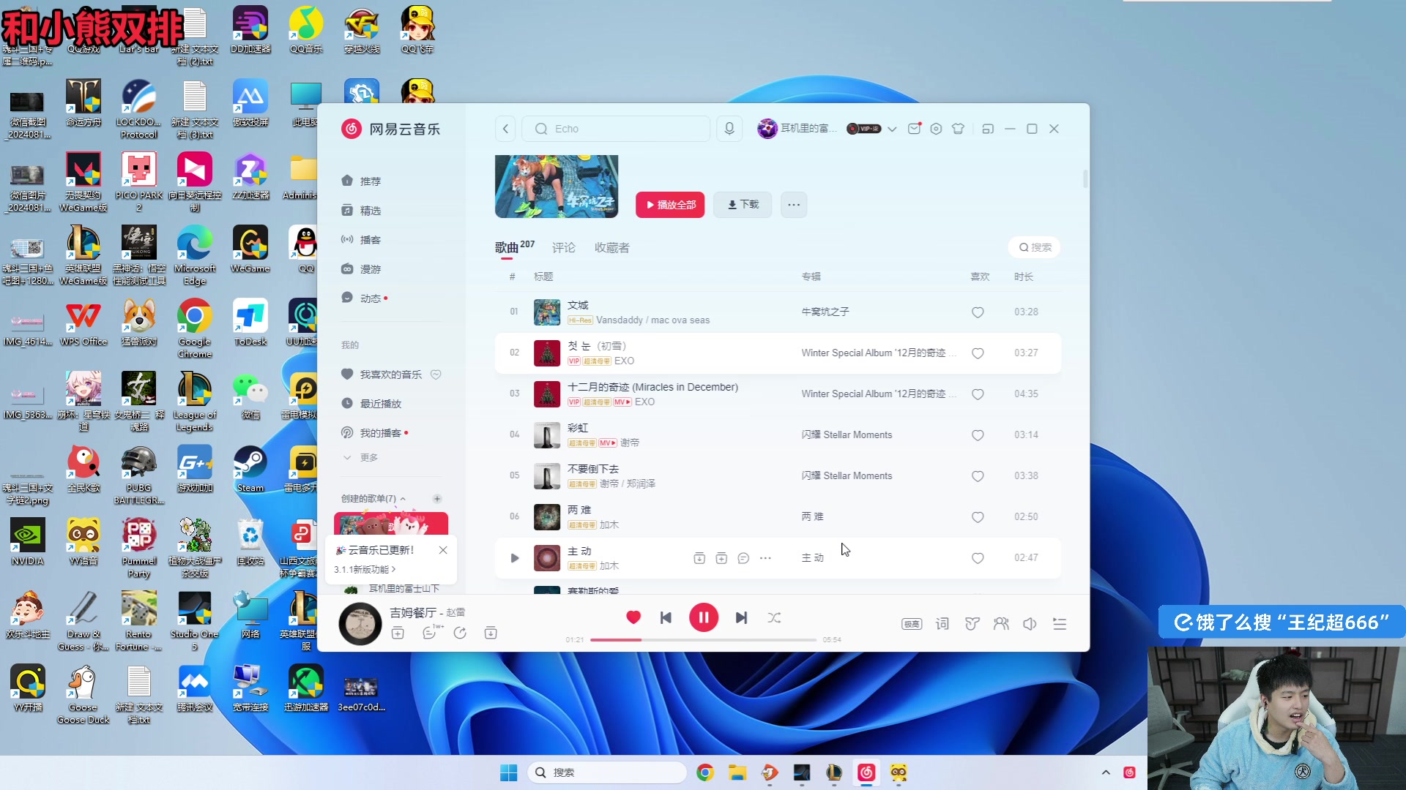Skip to previous track
This screenshot has width=1406, height=790.
point(666,617)
